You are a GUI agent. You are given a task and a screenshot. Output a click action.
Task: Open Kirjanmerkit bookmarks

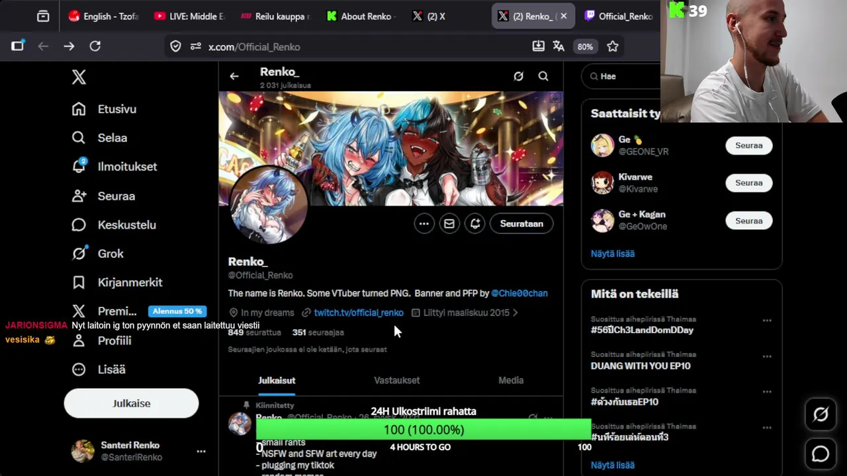pos(117,282)
